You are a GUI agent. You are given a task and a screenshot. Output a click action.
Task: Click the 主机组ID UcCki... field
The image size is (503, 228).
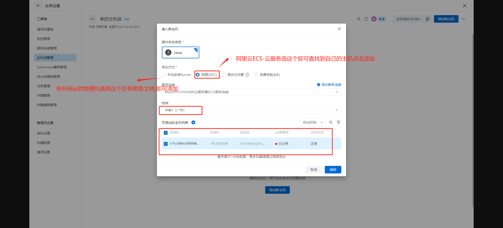tap(409, 19)
